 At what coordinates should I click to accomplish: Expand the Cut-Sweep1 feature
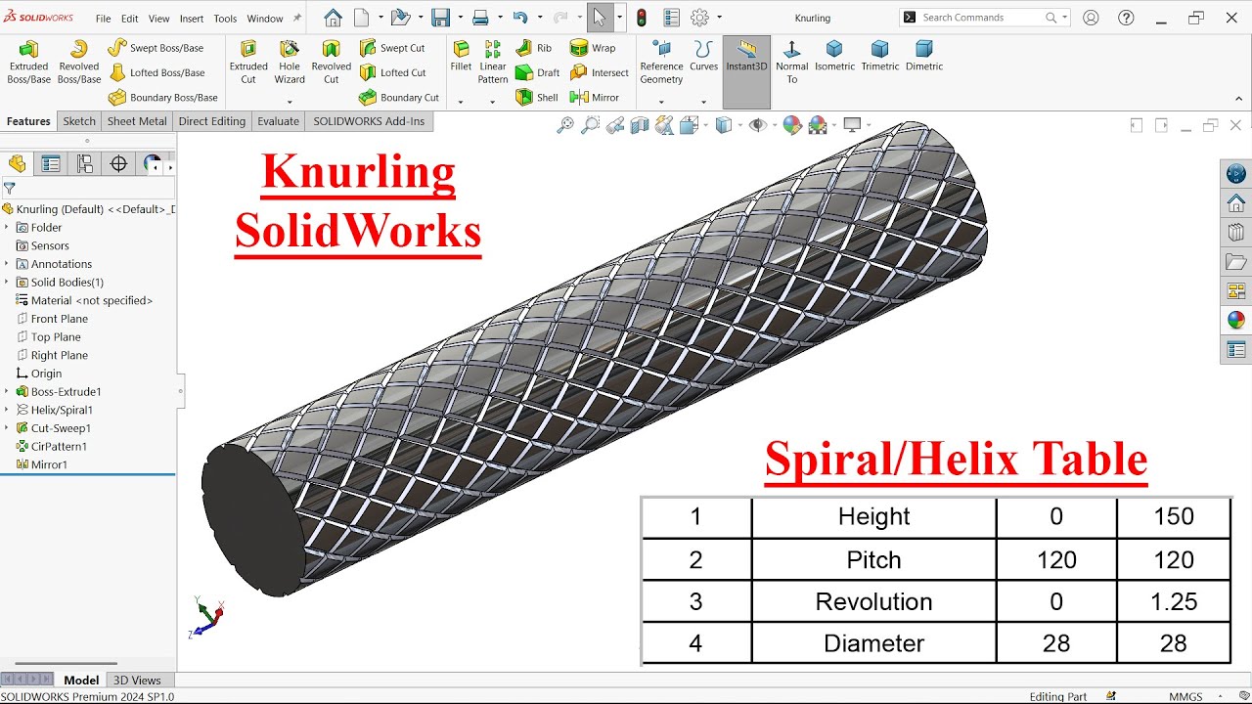(7, 428)
